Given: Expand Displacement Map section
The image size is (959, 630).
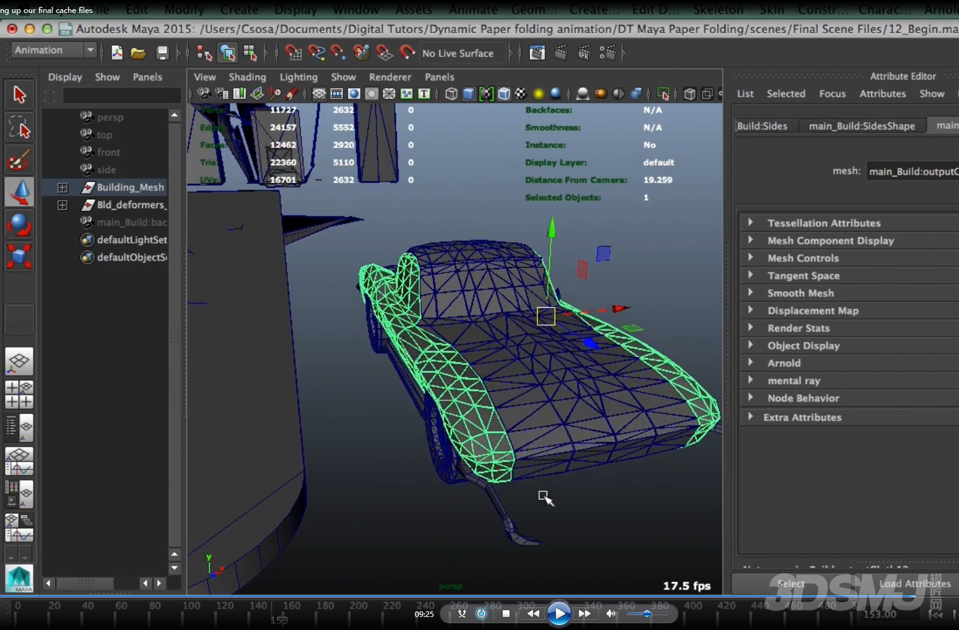Looking at the screenshot, I should point(750,310).
